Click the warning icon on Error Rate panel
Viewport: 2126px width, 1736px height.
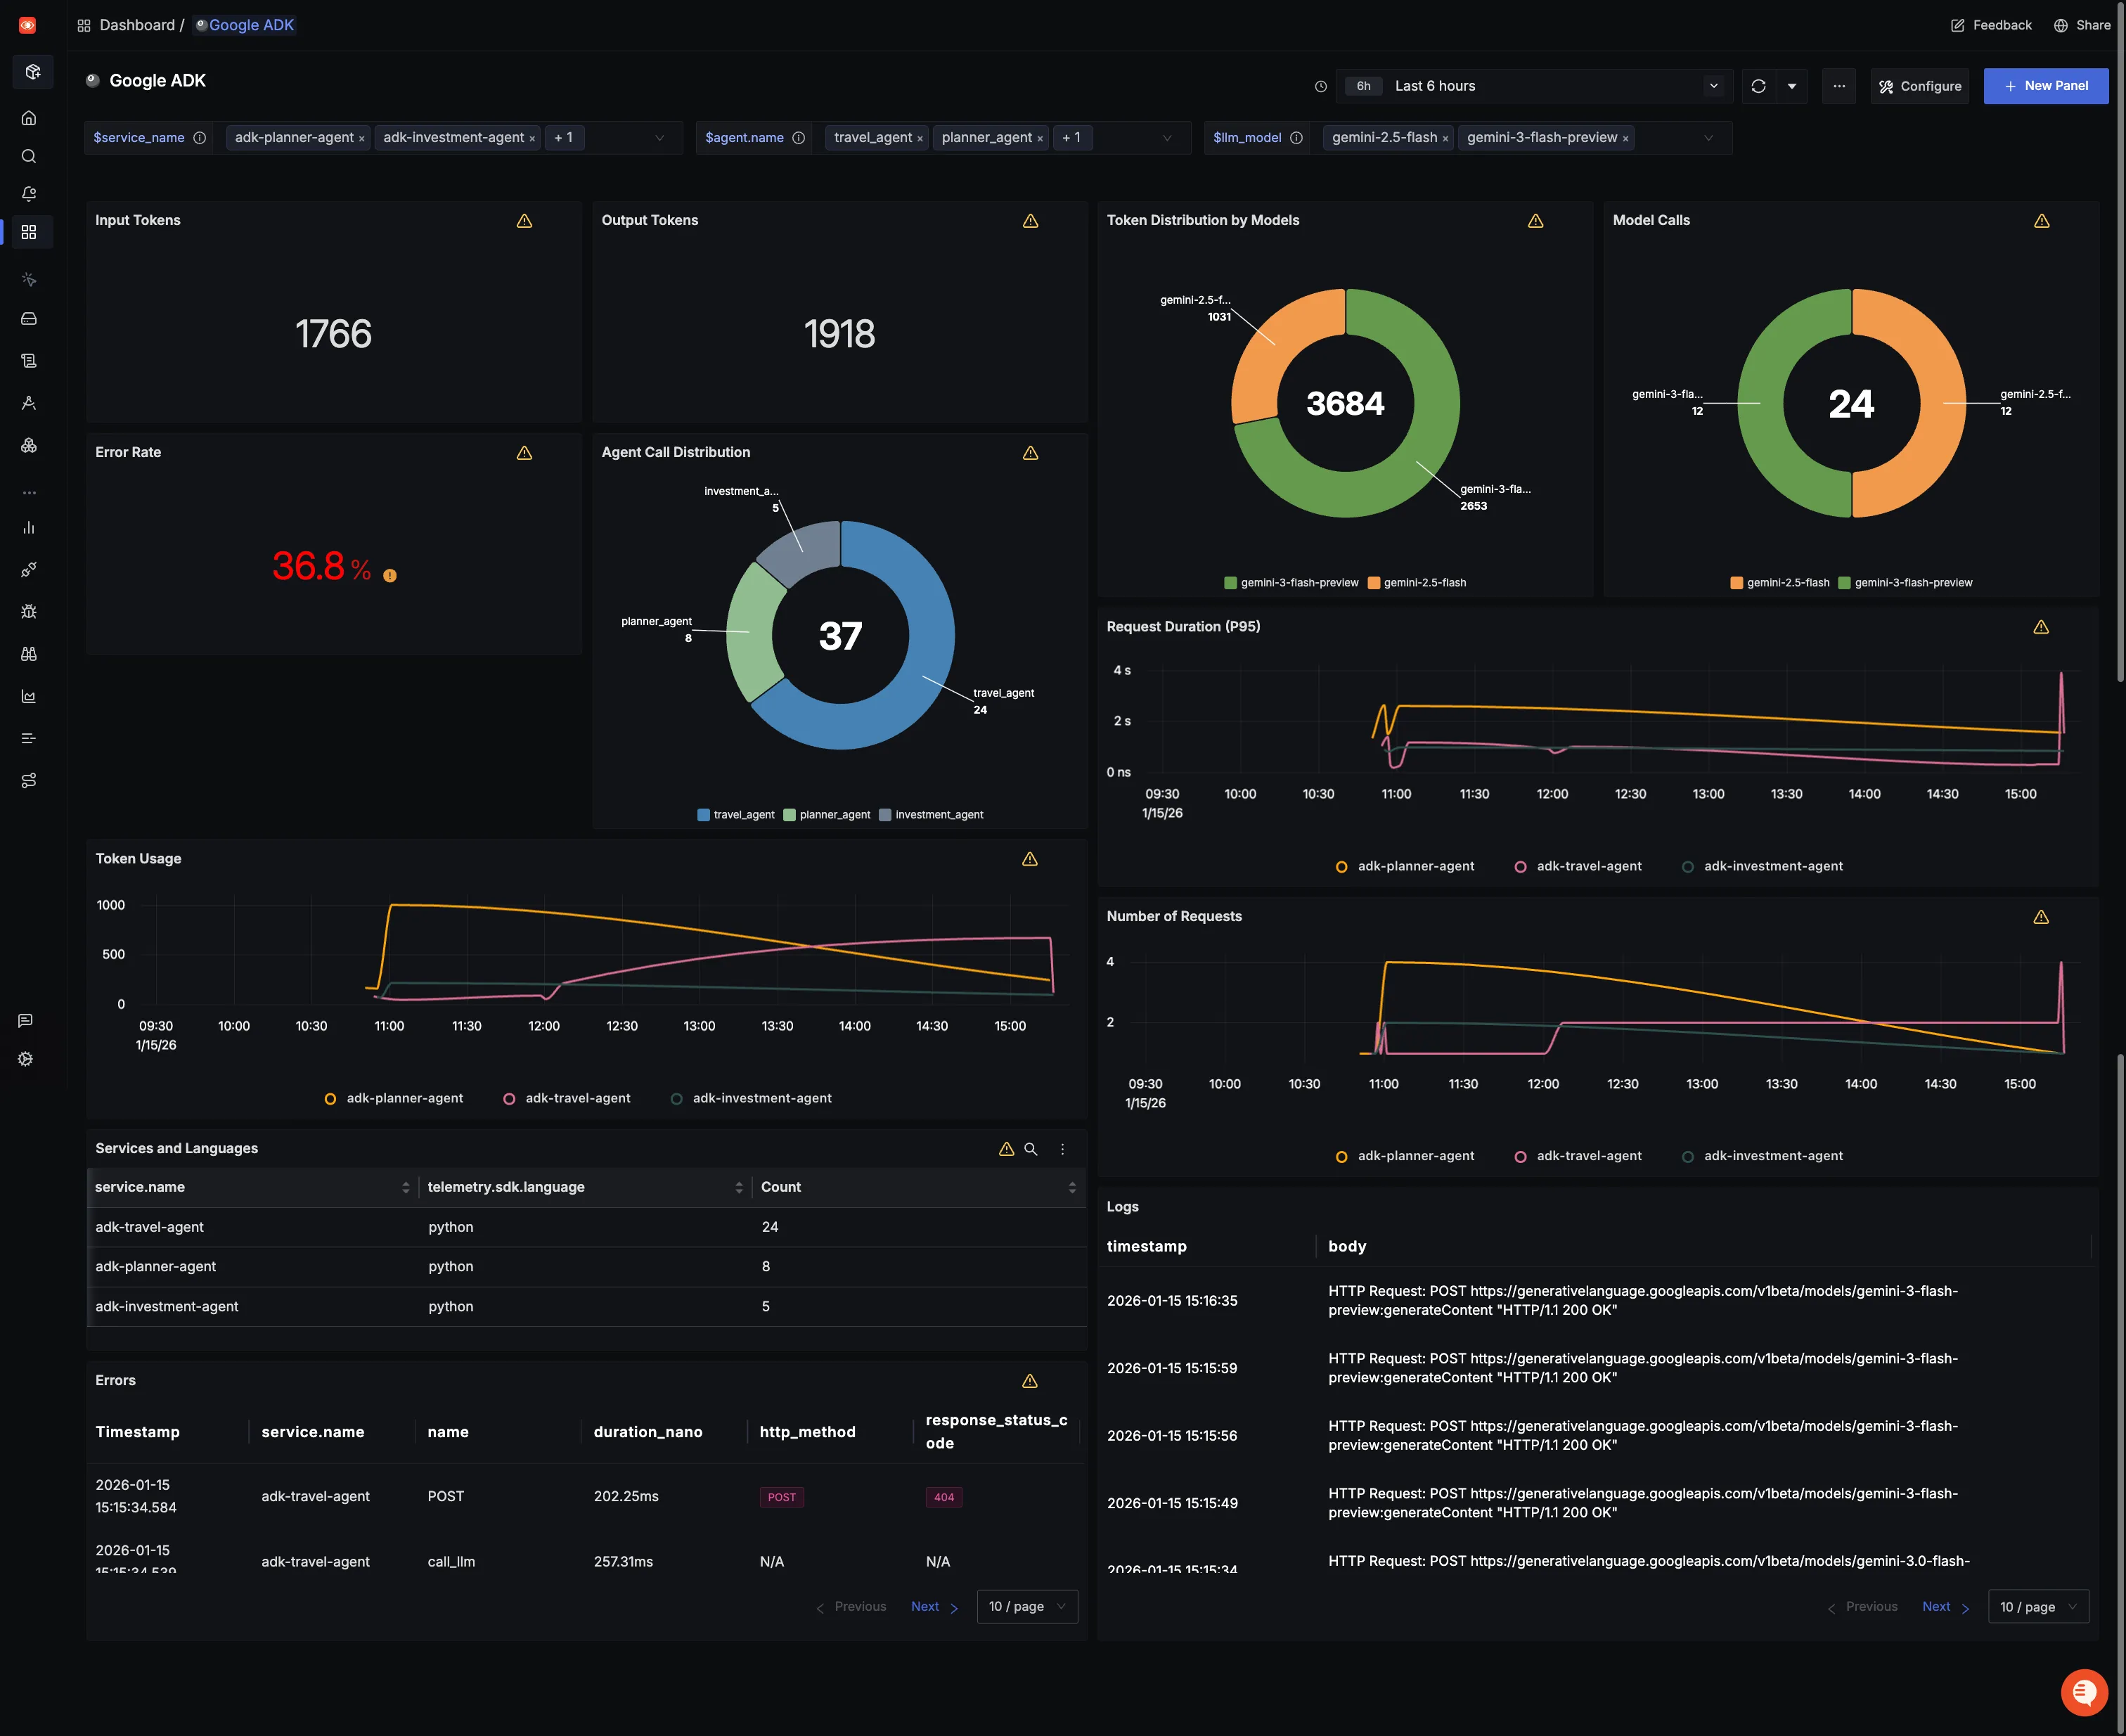point(524,453)
